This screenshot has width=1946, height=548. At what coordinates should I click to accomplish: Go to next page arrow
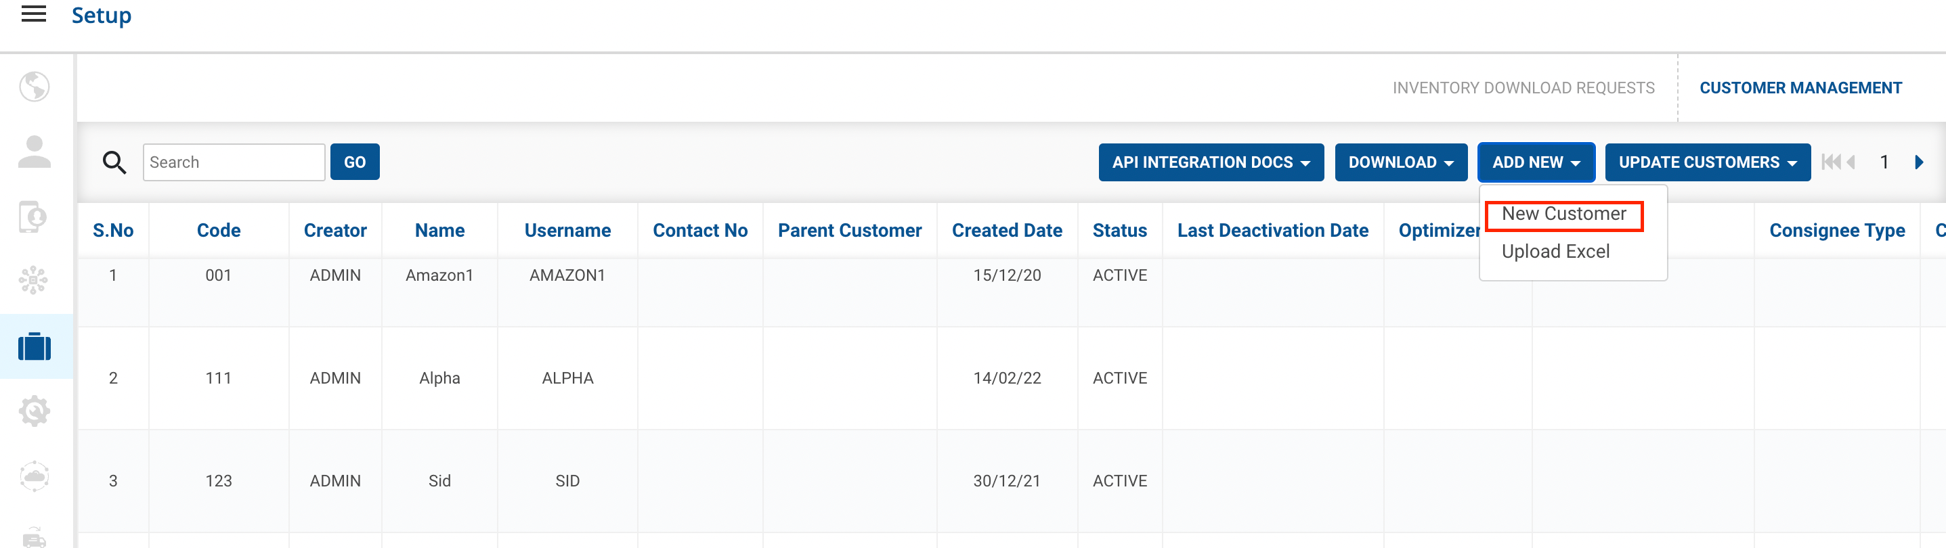[1919, 162]
